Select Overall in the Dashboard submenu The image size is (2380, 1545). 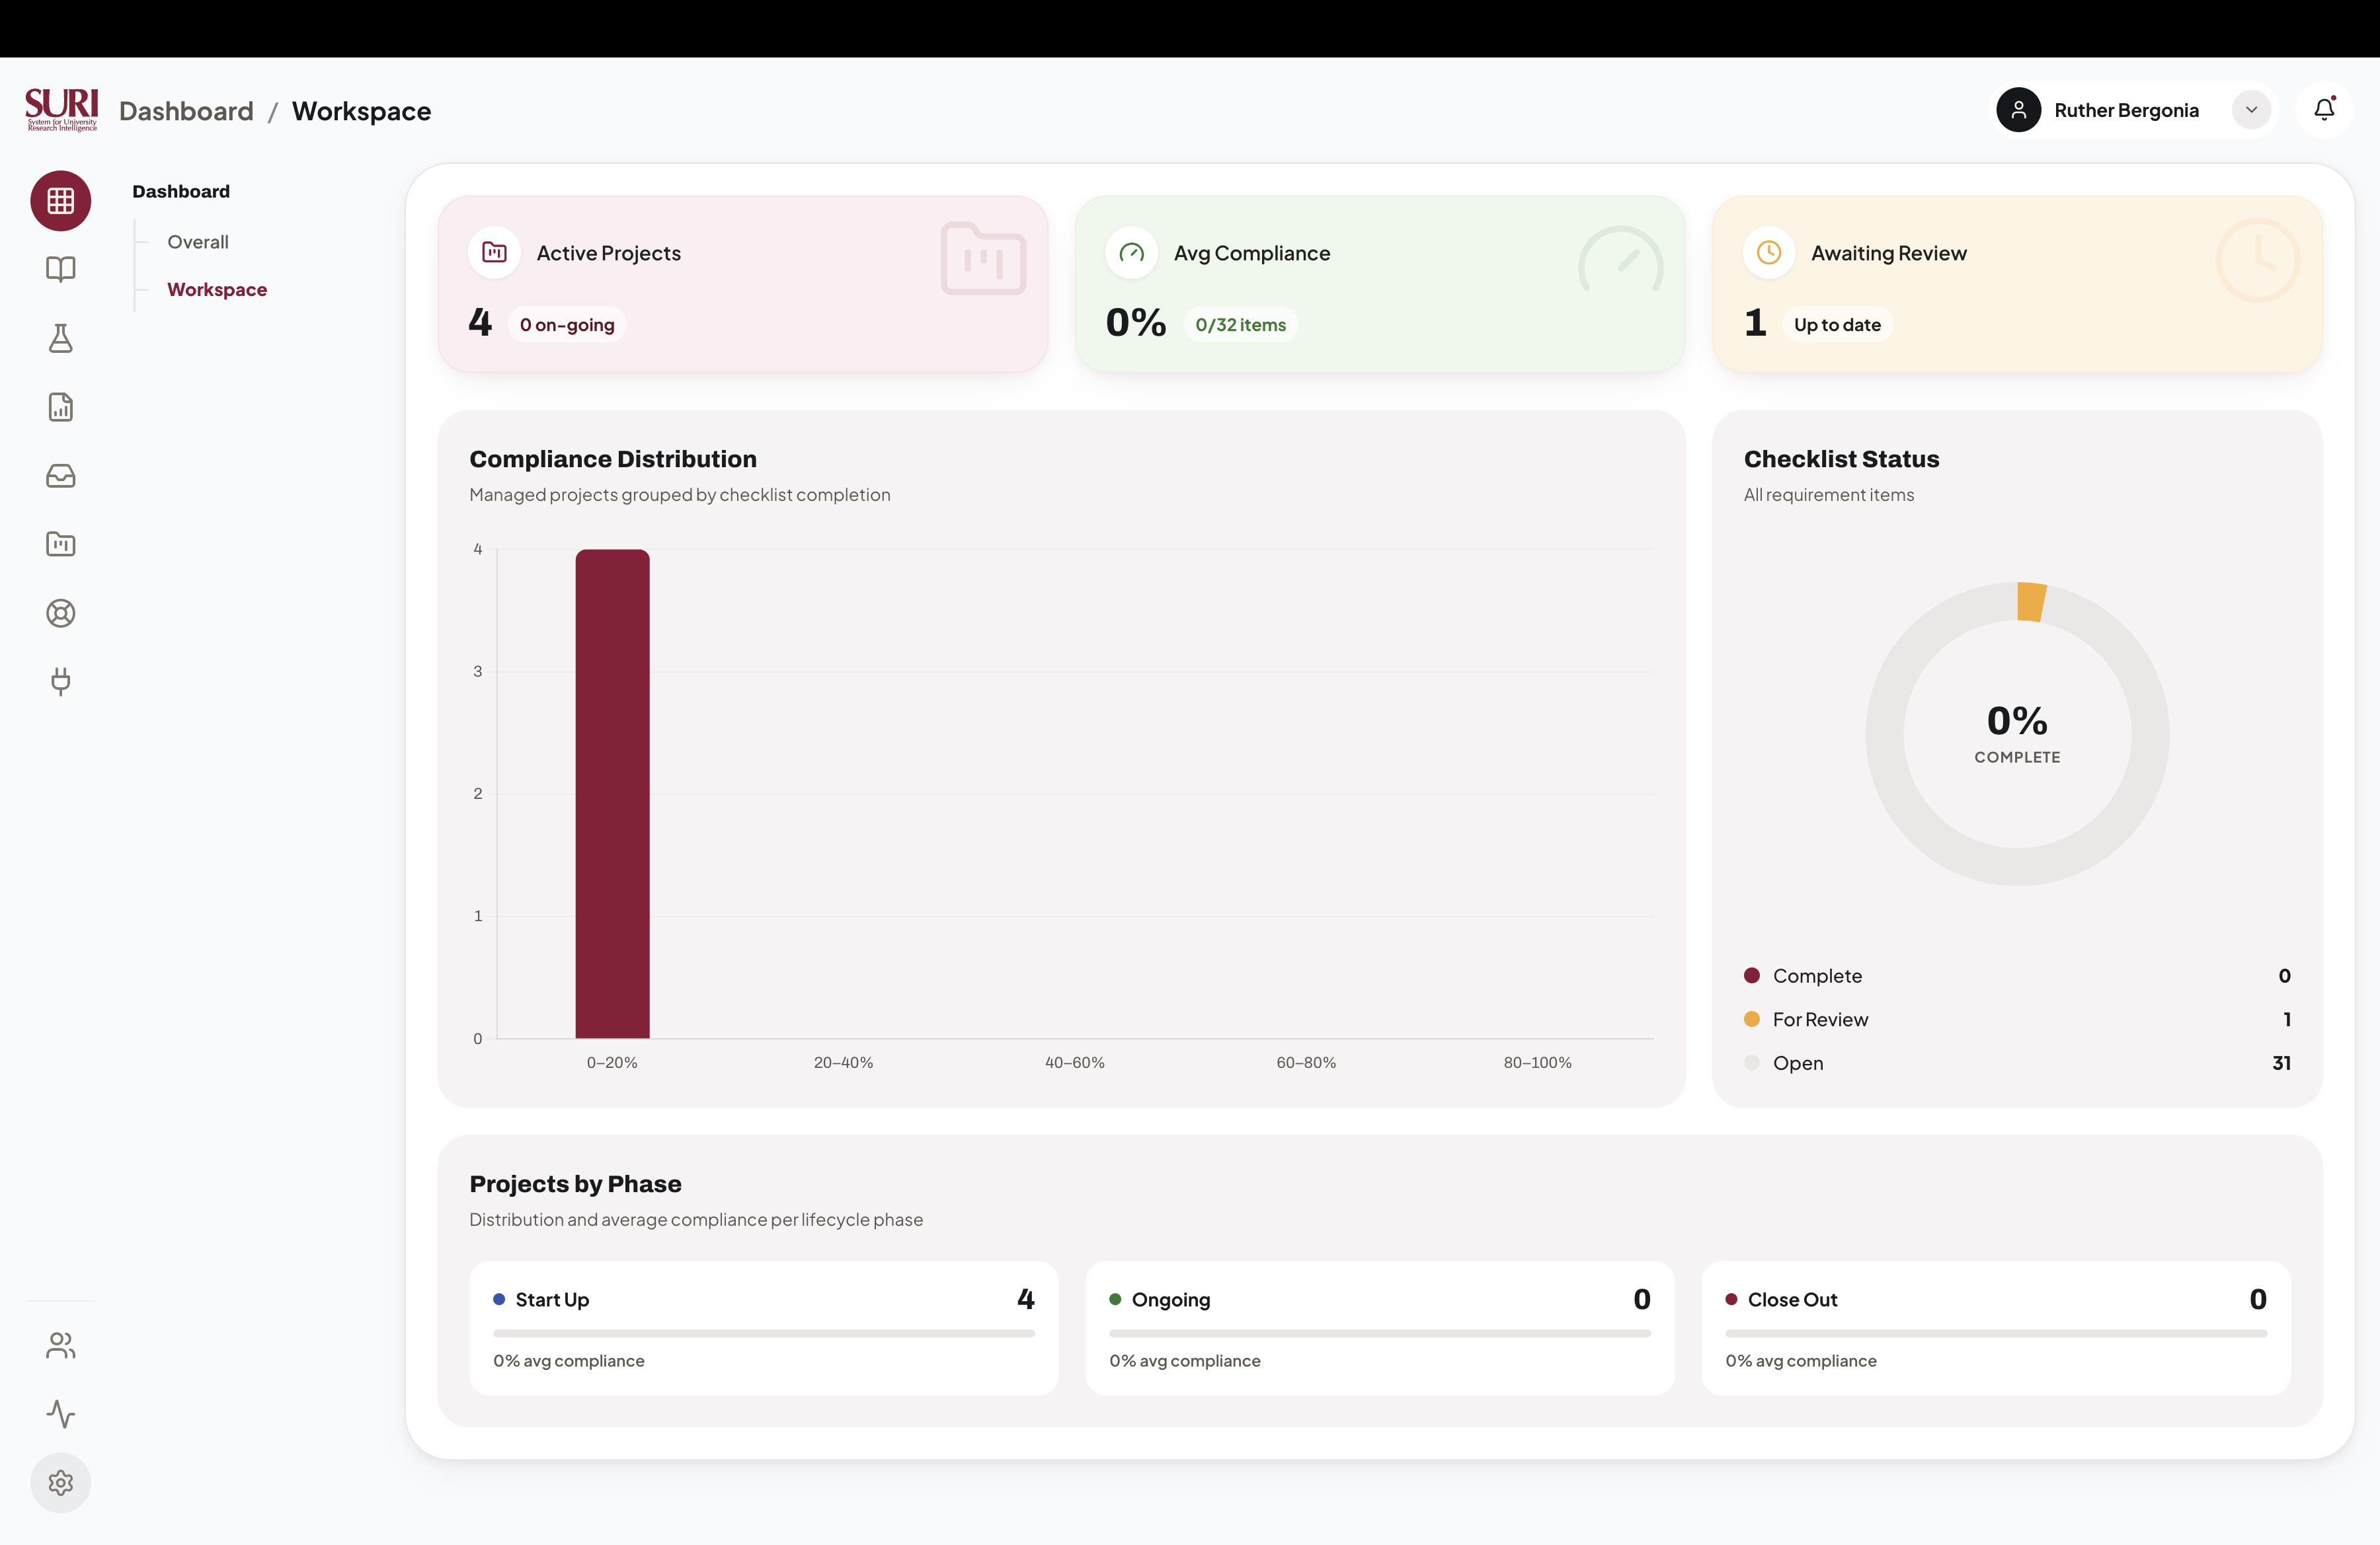click(x=198, y=242)
